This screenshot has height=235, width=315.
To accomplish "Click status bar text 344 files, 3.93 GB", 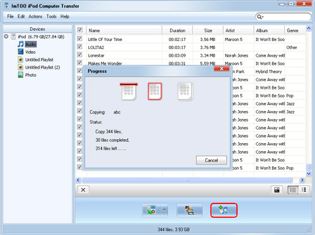I will tap(174, 229).
